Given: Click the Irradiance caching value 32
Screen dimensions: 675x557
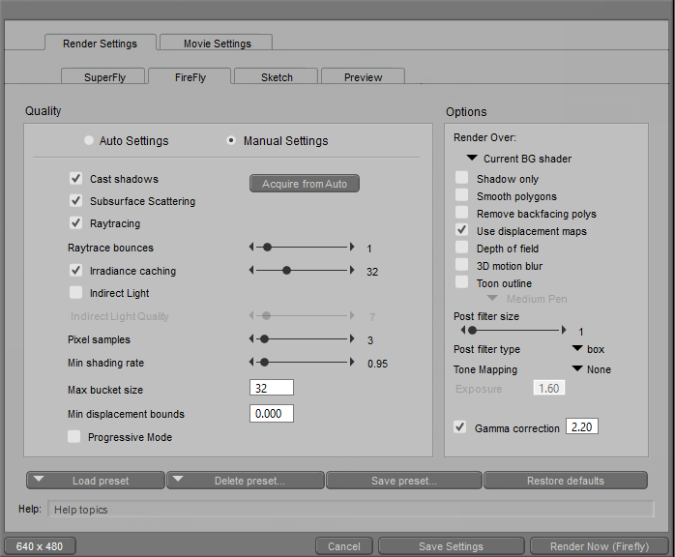Looking at the screenshot, I should pos(372,272).
